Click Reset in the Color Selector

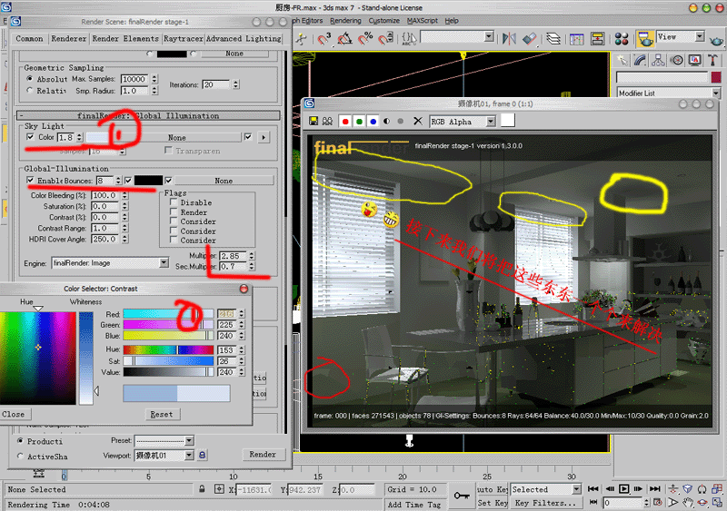click(162, 414)
